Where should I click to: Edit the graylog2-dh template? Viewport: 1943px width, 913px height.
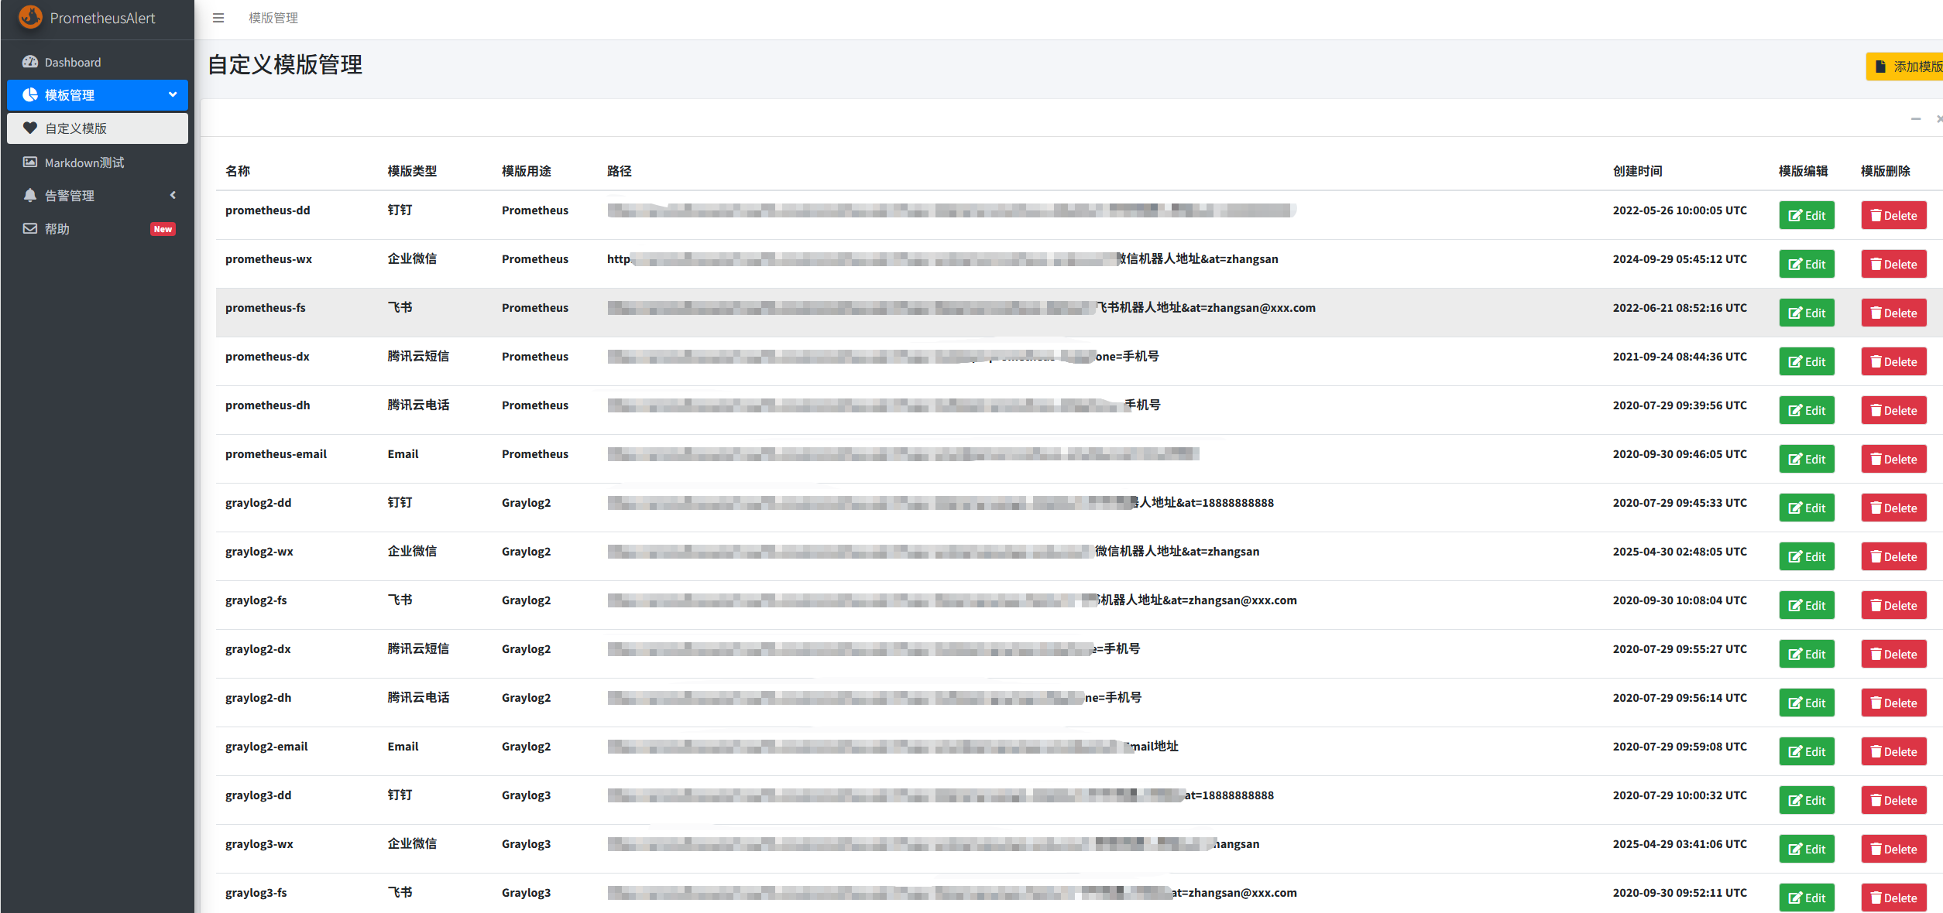1807,703
